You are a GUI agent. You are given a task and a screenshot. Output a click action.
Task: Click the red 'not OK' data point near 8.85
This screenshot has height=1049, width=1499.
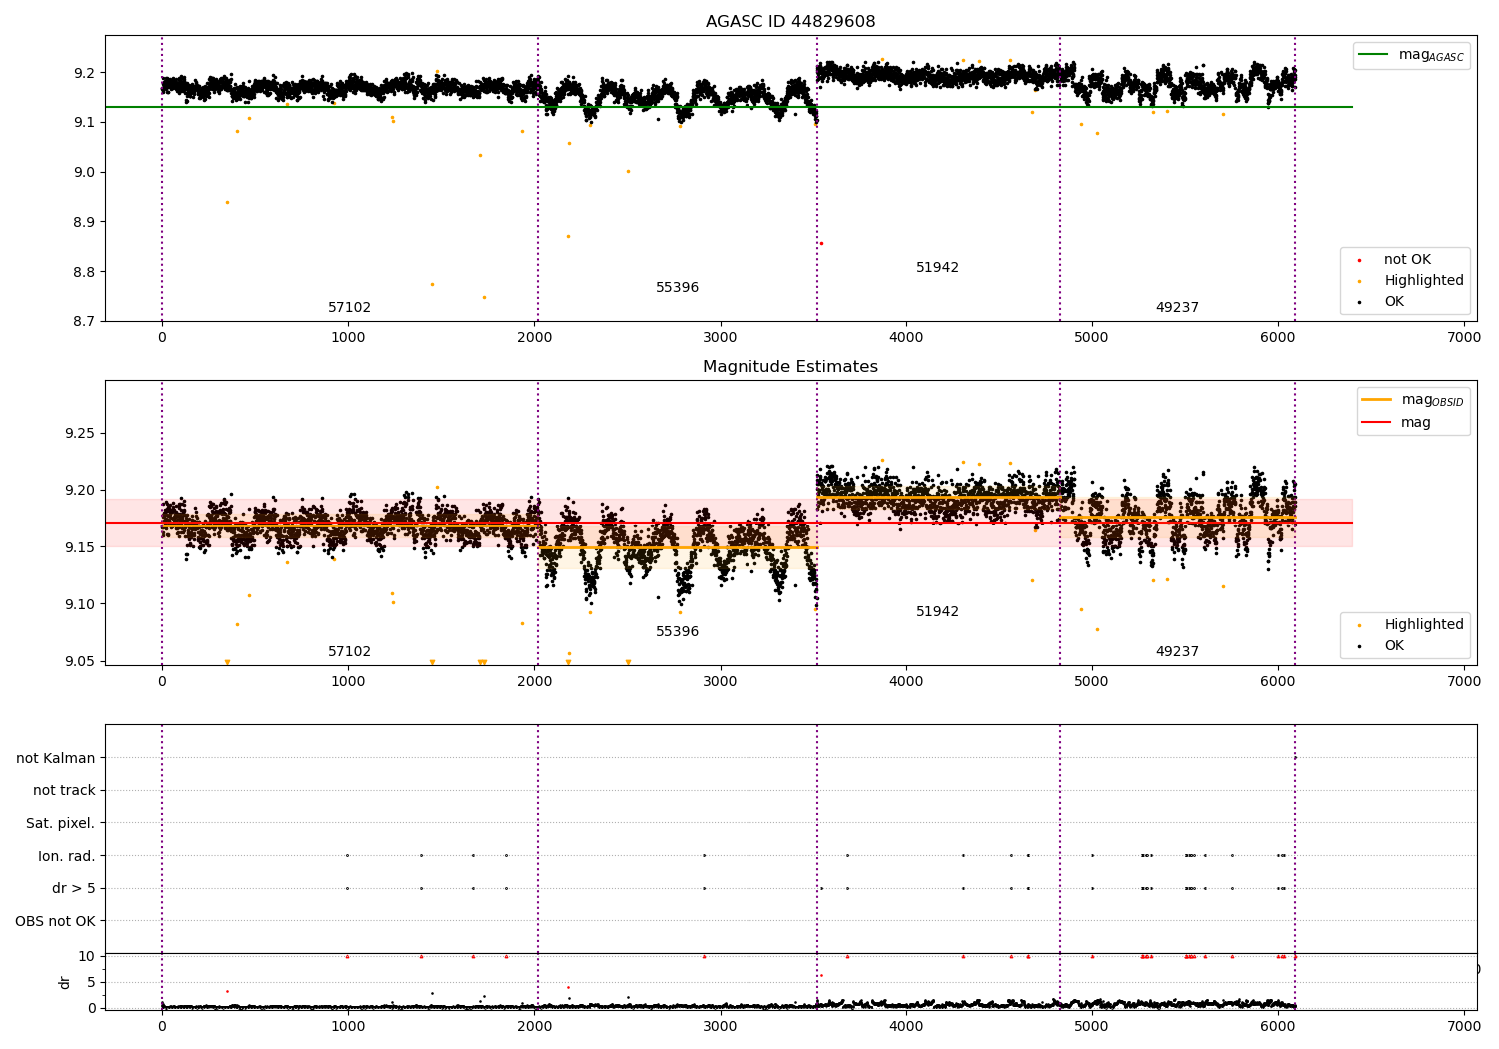point(821,243)
